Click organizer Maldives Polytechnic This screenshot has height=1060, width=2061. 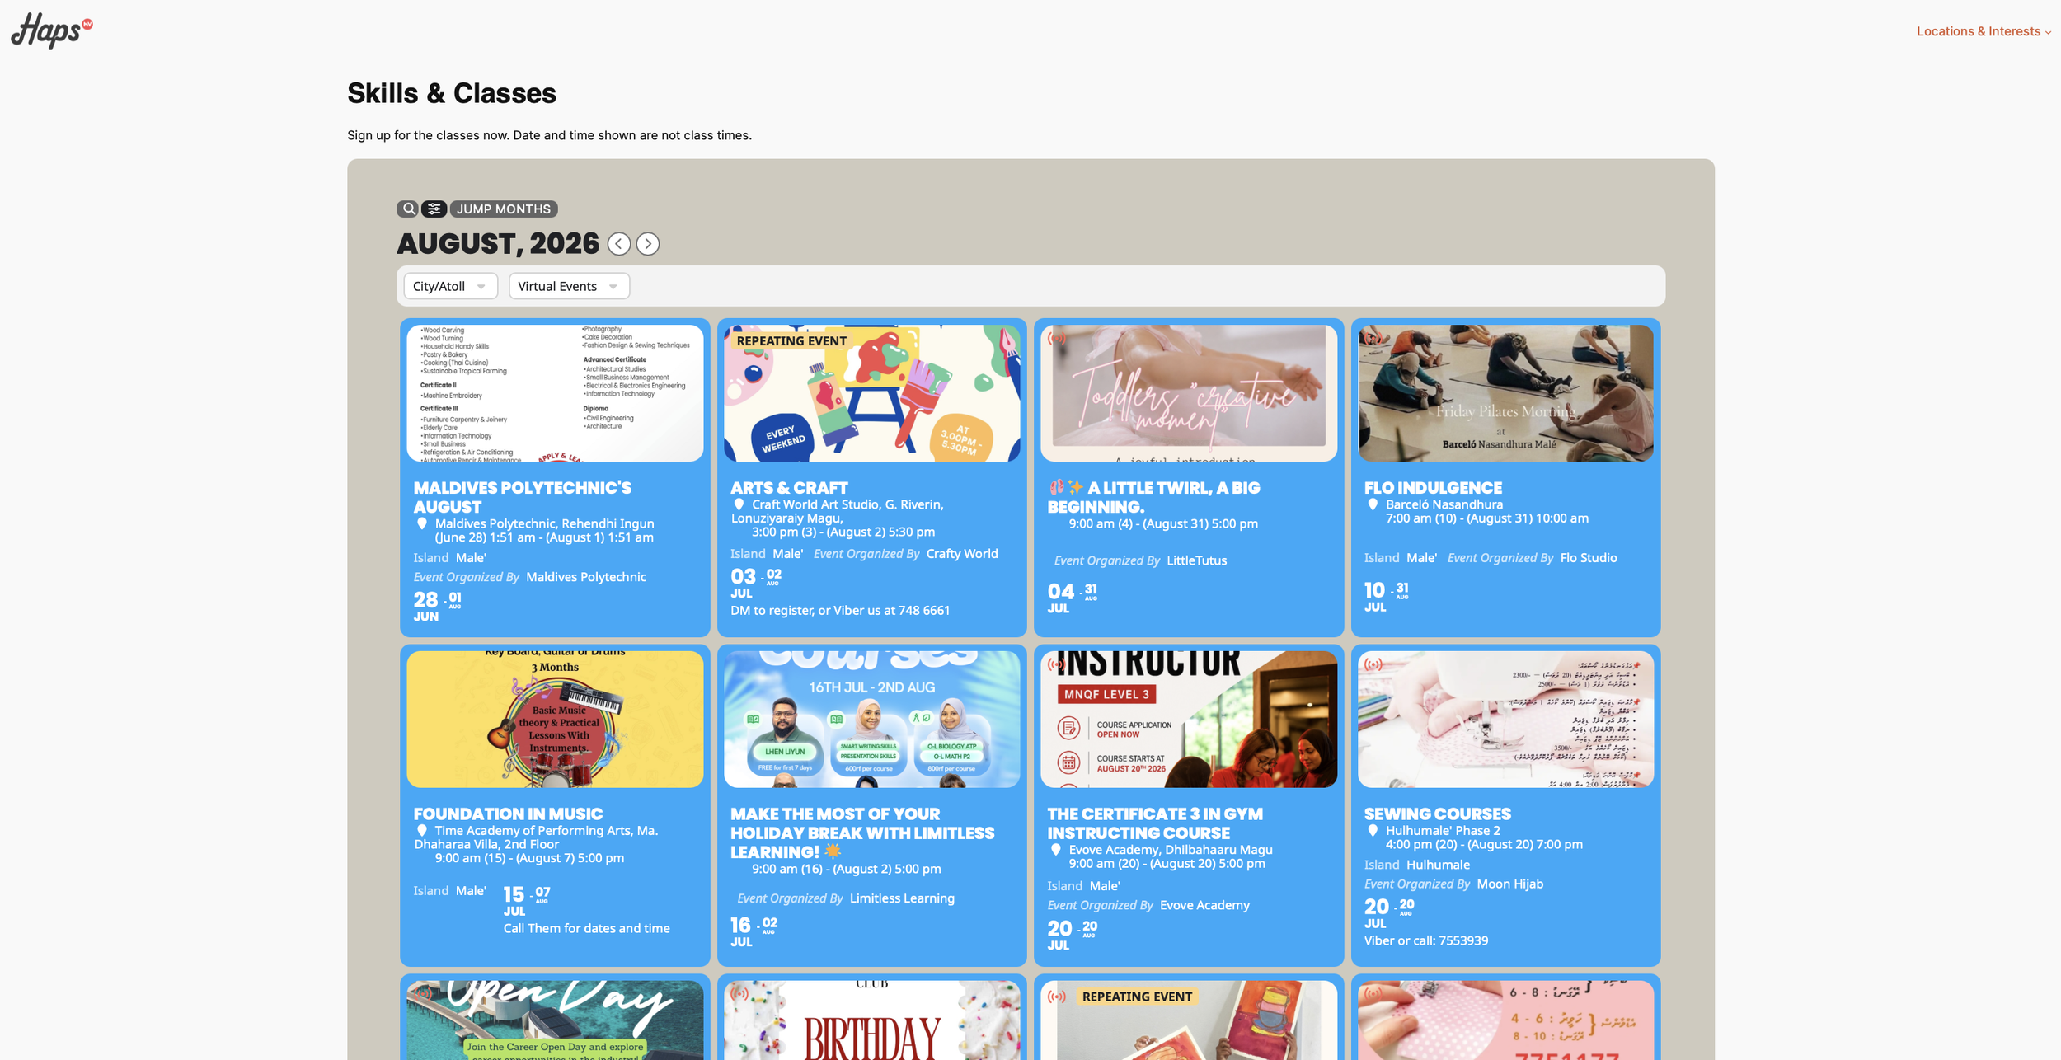pos(586,577)
